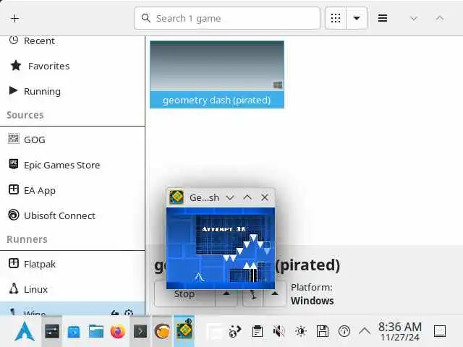Viewport: 463px width, 347px height.
Task: Switch to grid view with dotted icon
Action: pos(336,18)
